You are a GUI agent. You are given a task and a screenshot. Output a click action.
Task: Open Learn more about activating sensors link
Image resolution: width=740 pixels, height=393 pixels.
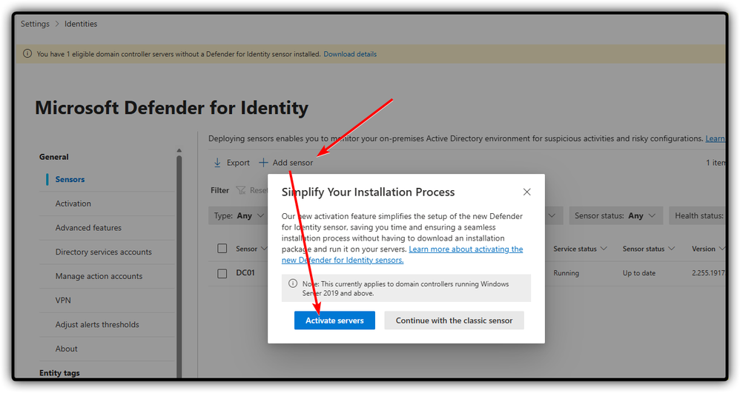point(402,255)
